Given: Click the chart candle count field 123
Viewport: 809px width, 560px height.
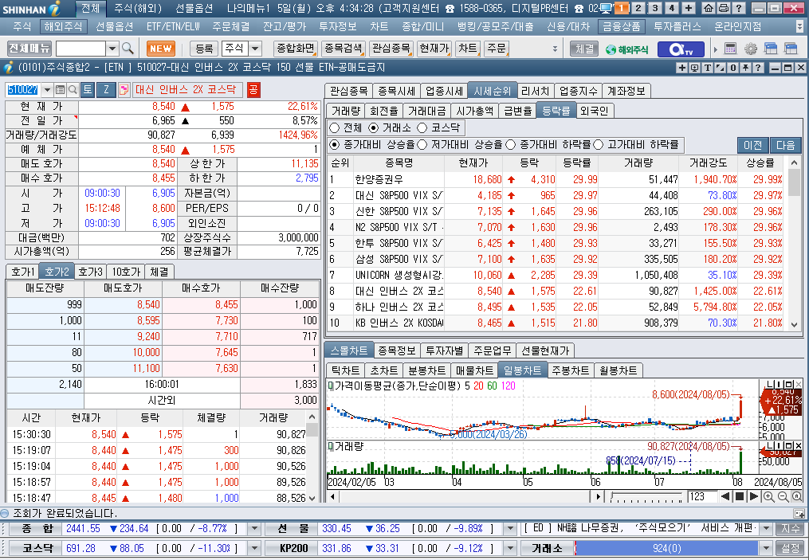Looking at the screenshot, I should point(701,496).
